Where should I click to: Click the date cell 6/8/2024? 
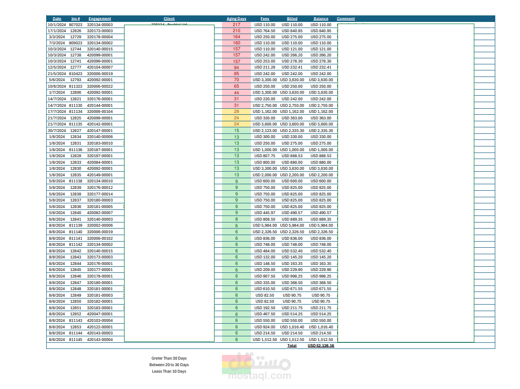(x=57, y=219)
